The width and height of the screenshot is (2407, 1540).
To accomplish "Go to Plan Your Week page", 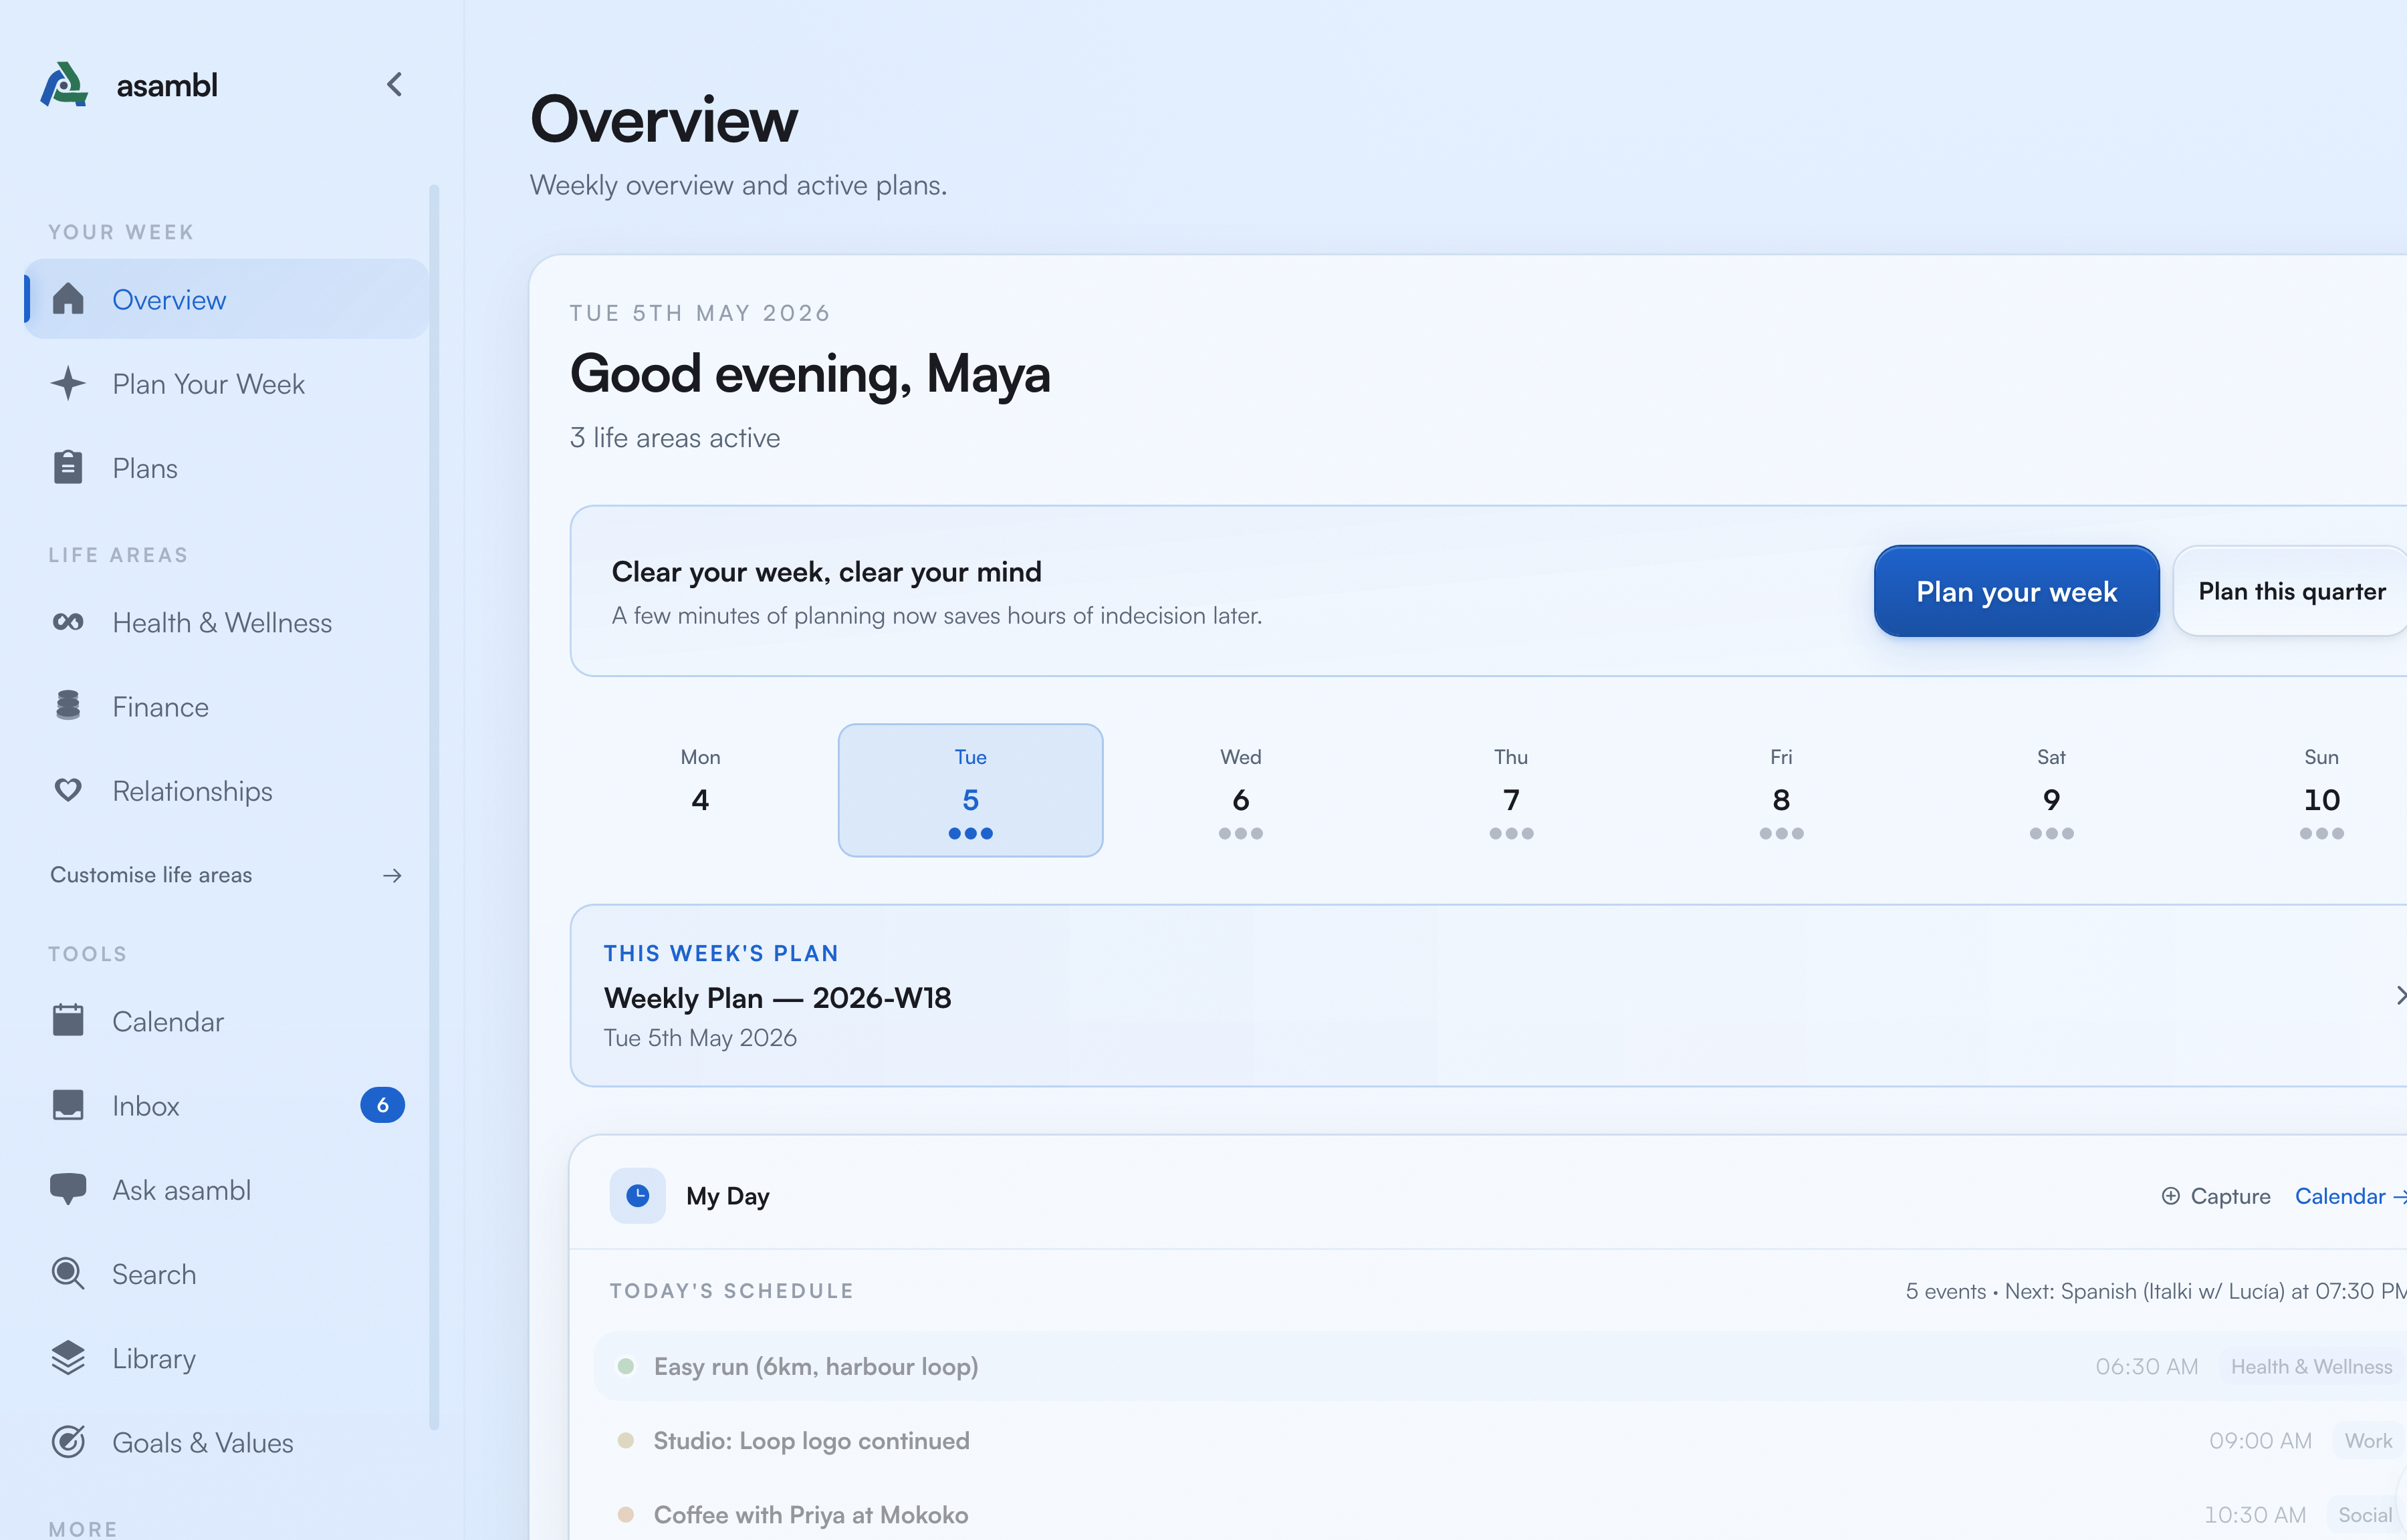I will pyautogui.click(x=227, y=383).
